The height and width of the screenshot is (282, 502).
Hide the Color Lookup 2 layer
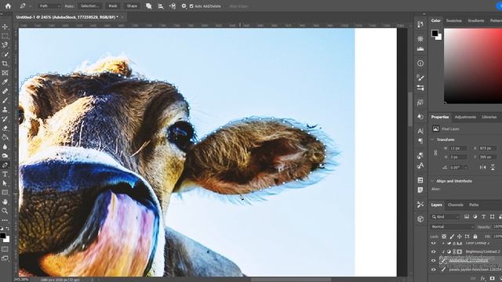coord(434,244)
